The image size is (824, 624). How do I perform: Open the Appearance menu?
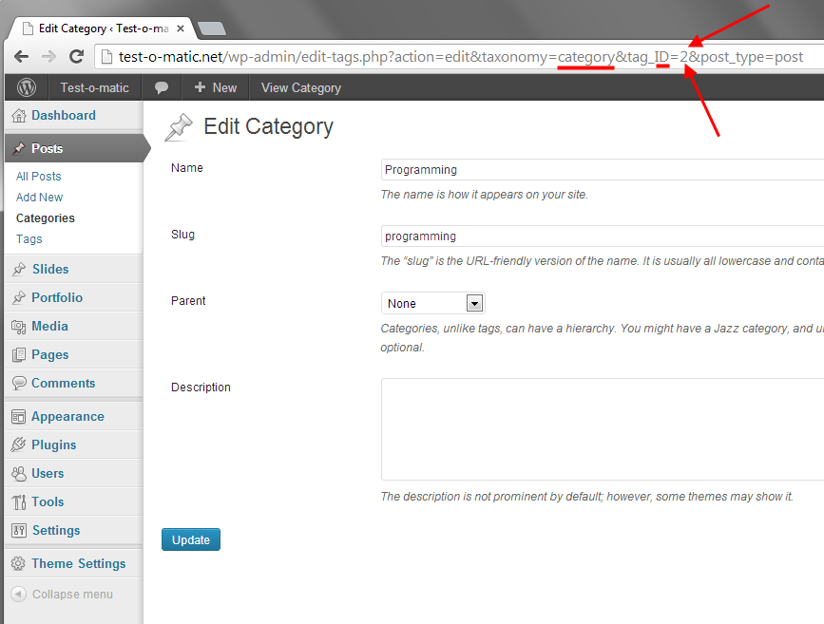67,417
